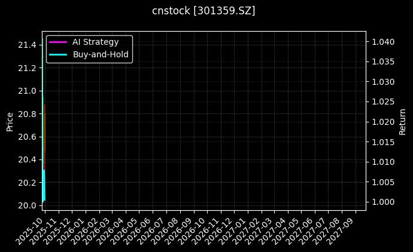Select the Buy-and-Hold legend label

coord(101,54)
